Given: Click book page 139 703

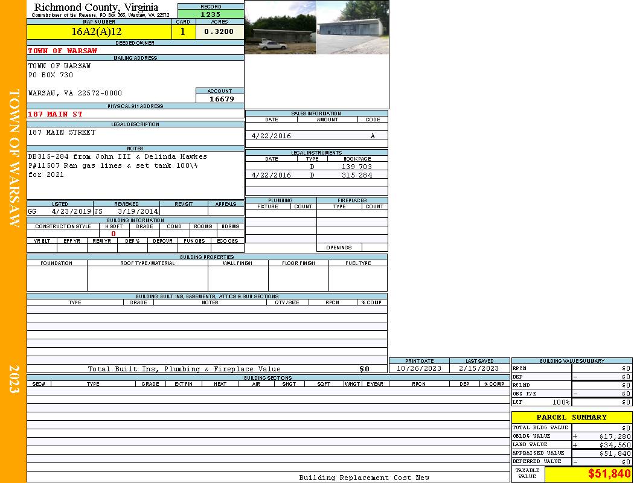Looking at the screenshot, I should coord(357,167).
